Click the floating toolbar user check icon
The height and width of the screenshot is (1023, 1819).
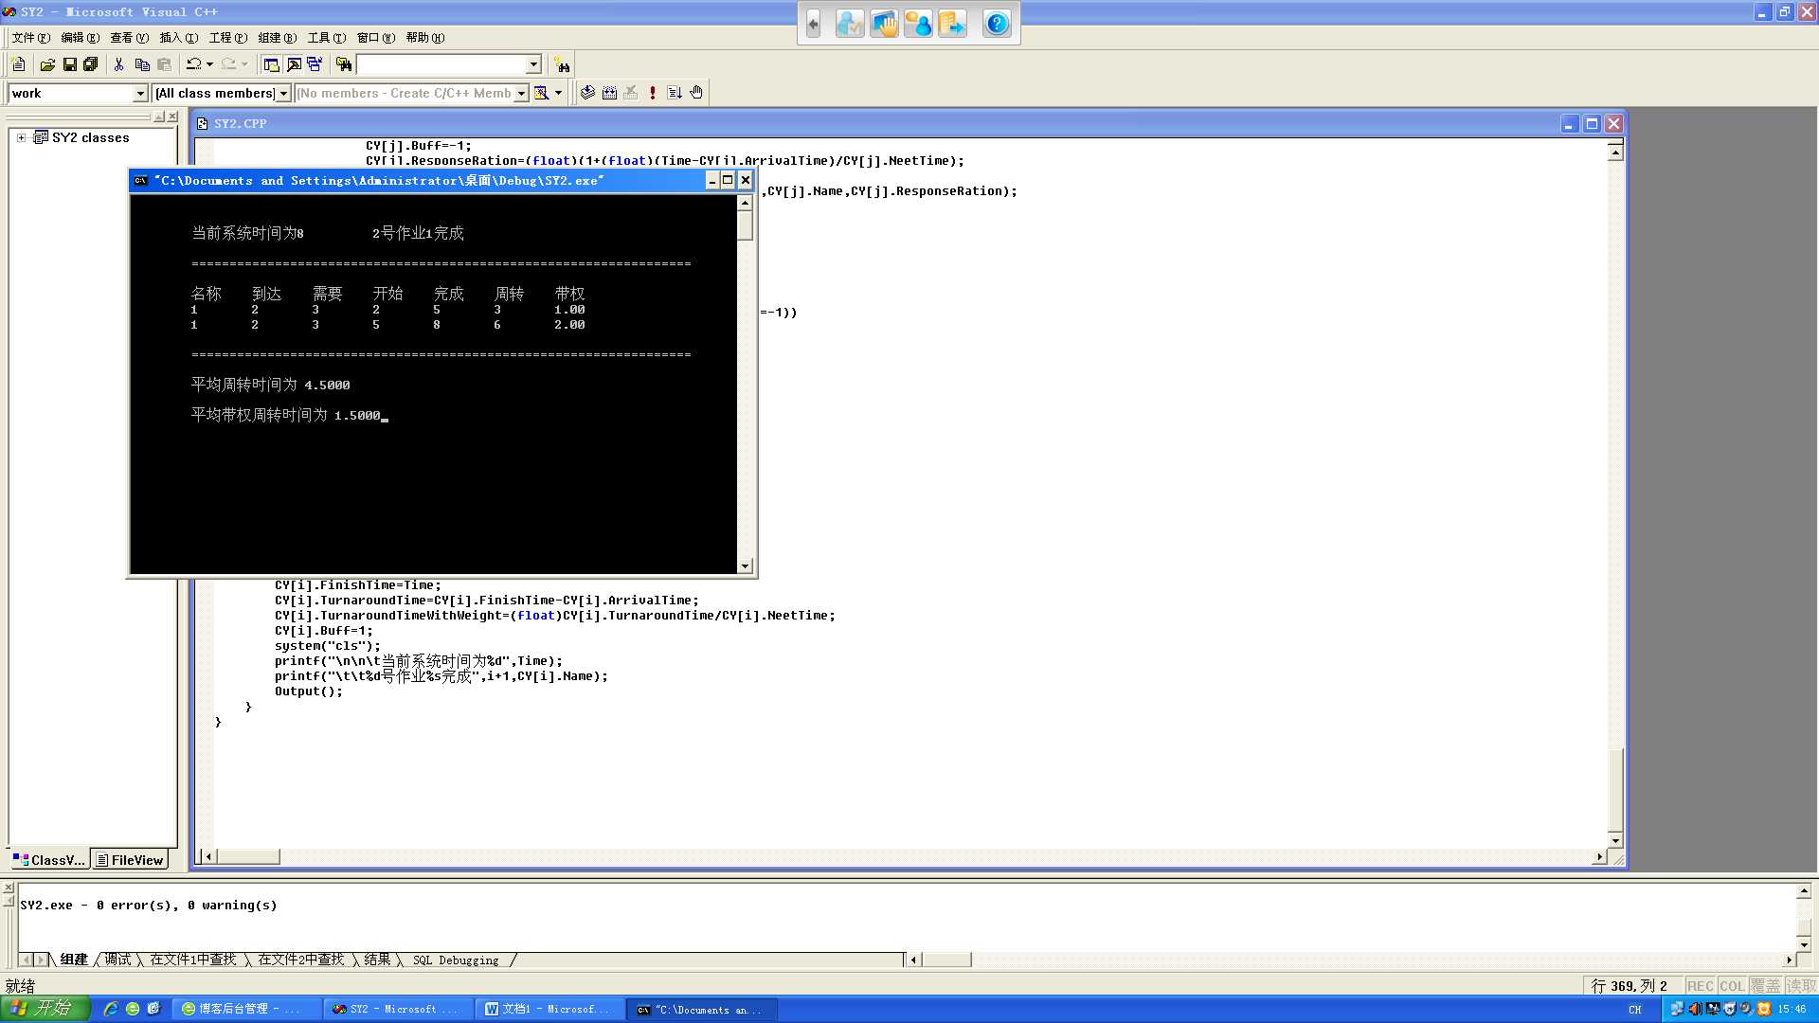click(850, 24)
